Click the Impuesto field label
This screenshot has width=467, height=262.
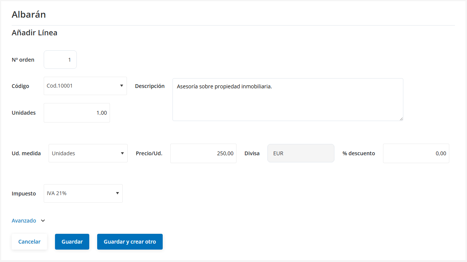[x=24, y=194]
